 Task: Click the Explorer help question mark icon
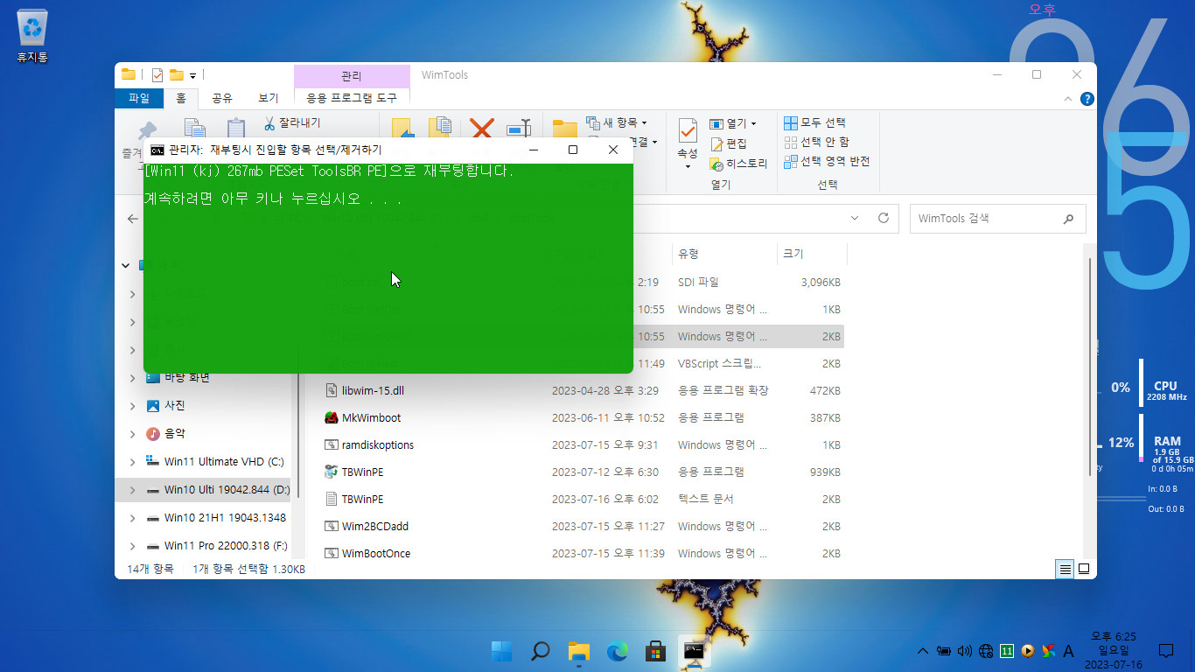tap(1087, 99)
